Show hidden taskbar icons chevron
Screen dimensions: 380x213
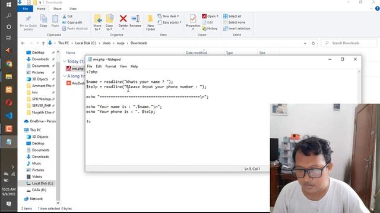(x=12, y=167)
